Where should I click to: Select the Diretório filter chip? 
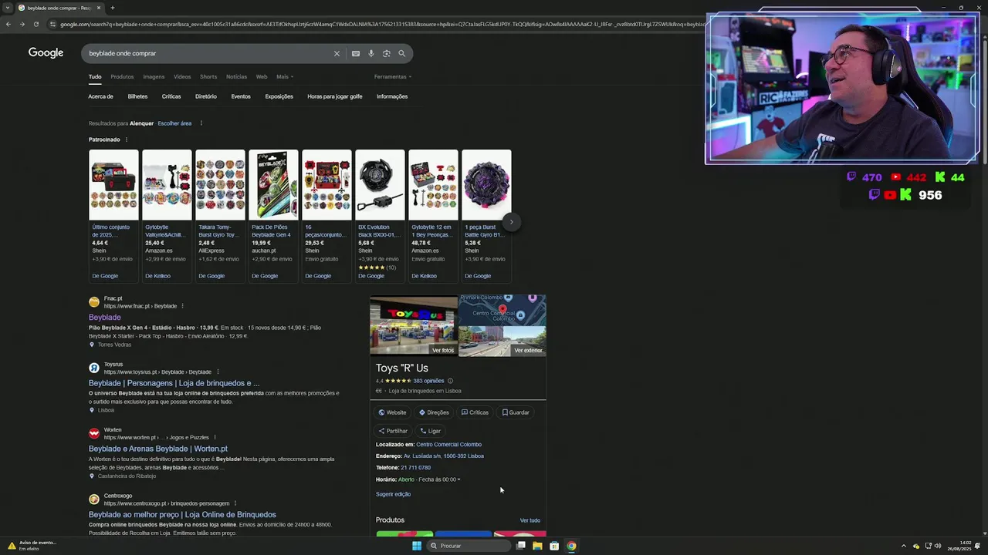pos(206,96)
